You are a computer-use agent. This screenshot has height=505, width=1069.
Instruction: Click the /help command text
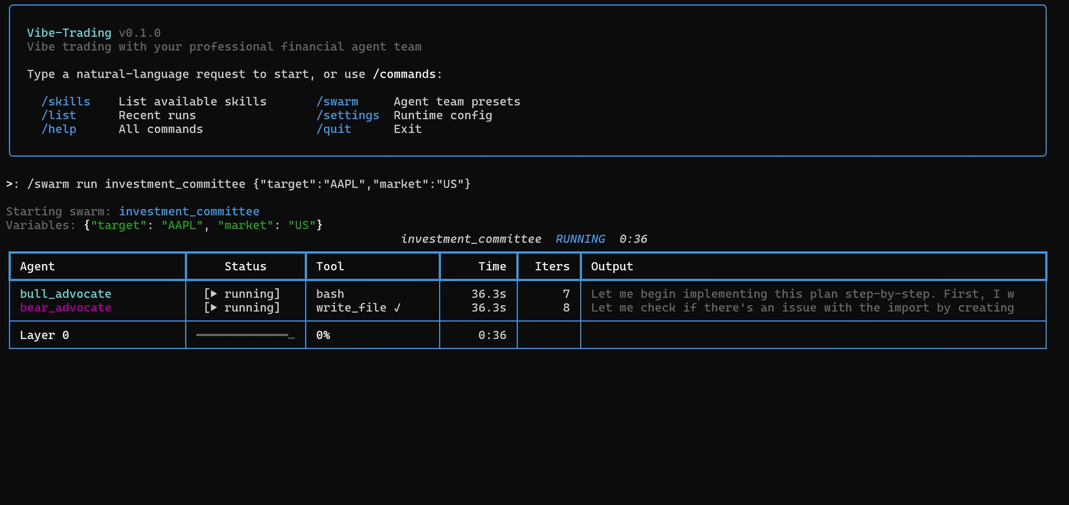coord(59,129)
